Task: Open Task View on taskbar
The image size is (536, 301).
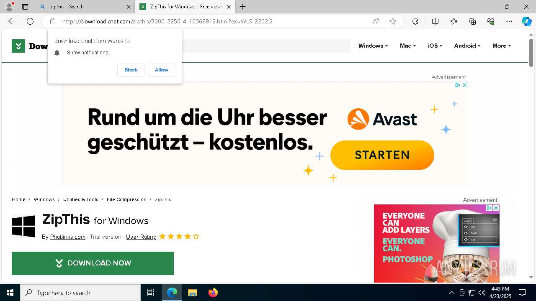Action: coord(151,293)
